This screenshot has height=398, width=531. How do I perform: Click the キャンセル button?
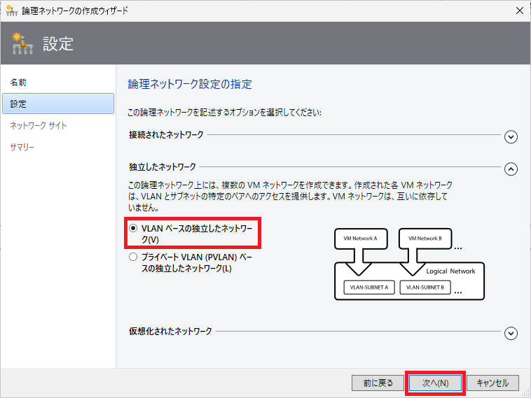(492, 383)
